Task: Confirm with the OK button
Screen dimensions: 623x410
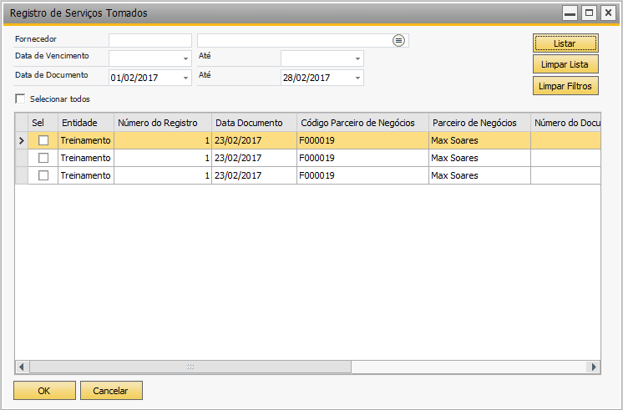Action: [44, 391]
